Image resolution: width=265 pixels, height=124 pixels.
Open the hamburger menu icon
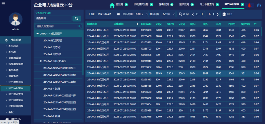coord(3,3)
